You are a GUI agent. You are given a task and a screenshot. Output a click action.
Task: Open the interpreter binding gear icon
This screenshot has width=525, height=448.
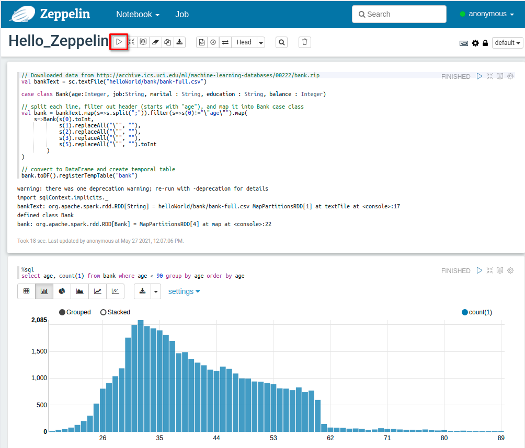click(x=475, y=43)
